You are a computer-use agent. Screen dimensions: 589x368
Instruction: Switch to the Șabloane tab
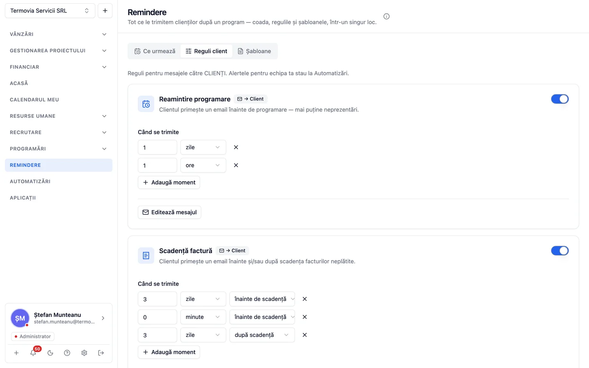point(254,51)
